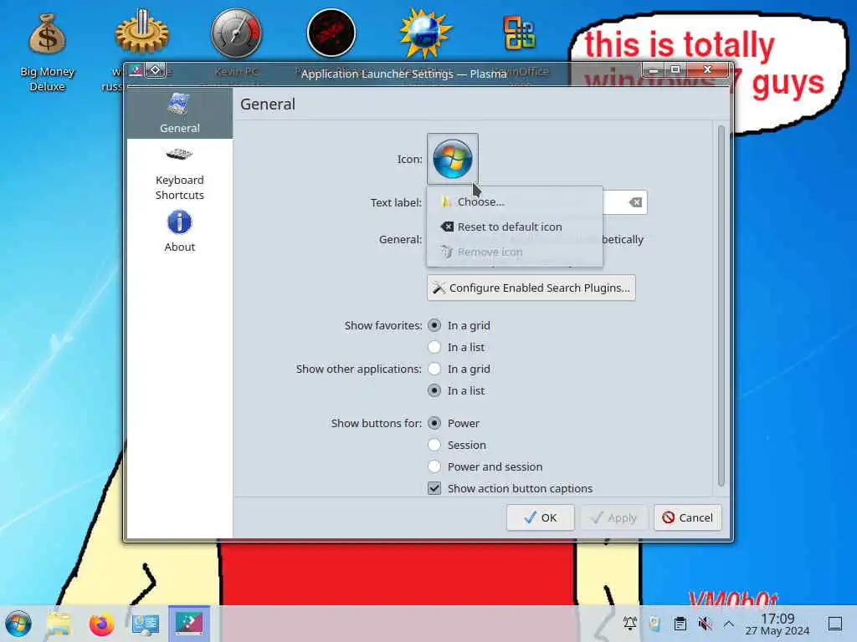
Task: Select the red-and-black circular desktop icon
Action: click(331, 33)
